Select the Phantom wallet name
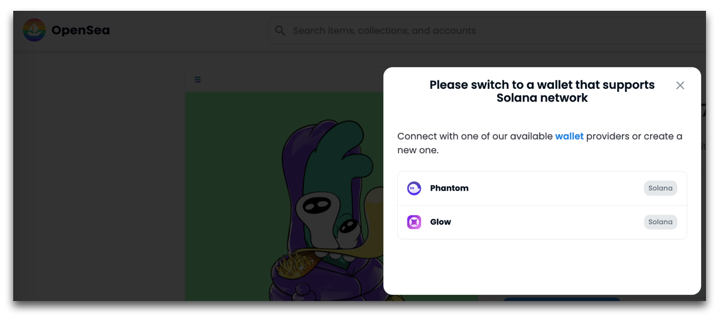The height and width of the screenshot is (316, 721). [x=449, y=188]
